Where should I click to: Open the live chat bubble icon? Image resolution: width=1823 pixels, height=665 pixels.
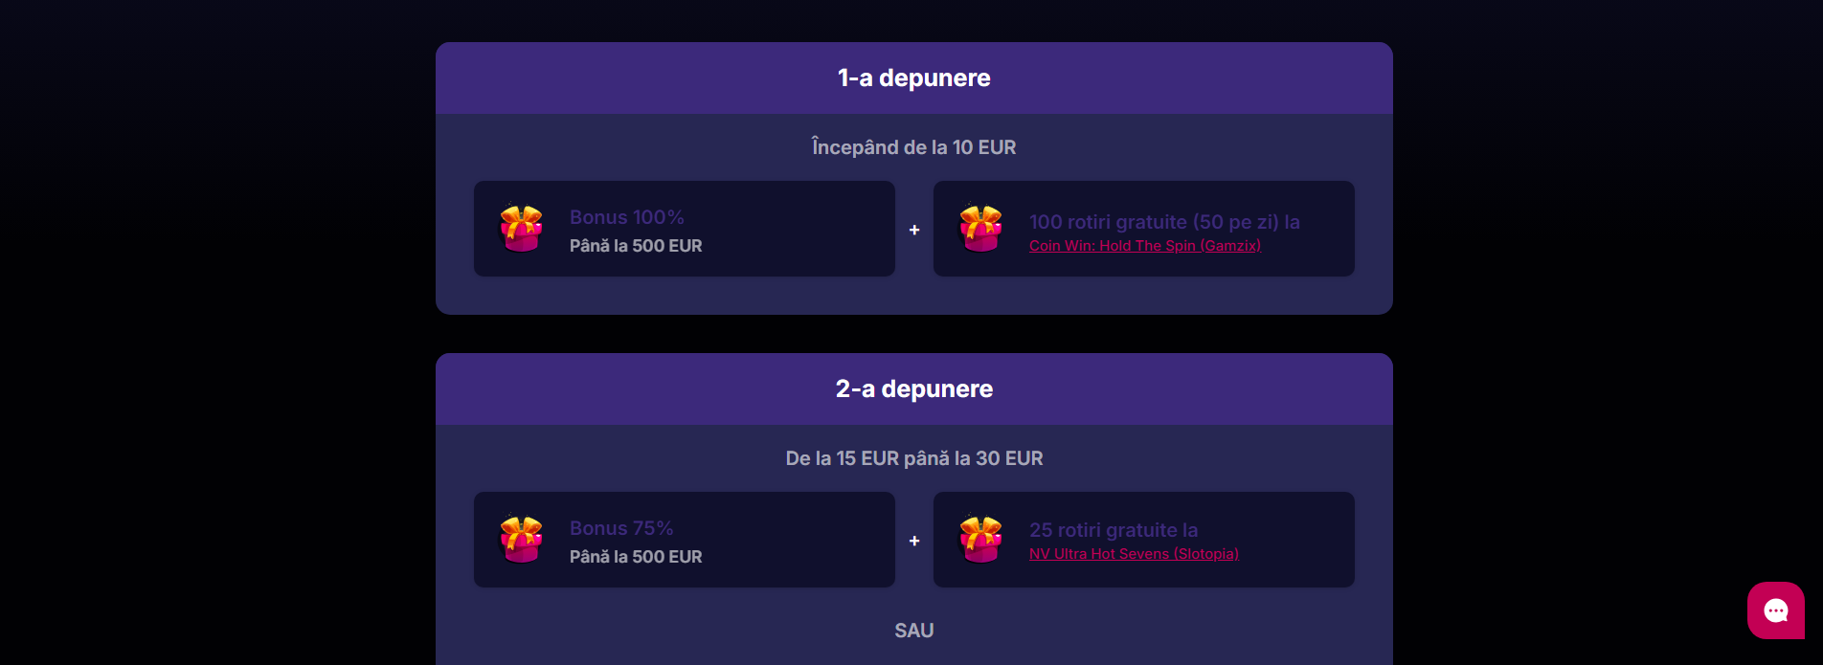(x=1774, y=610)
